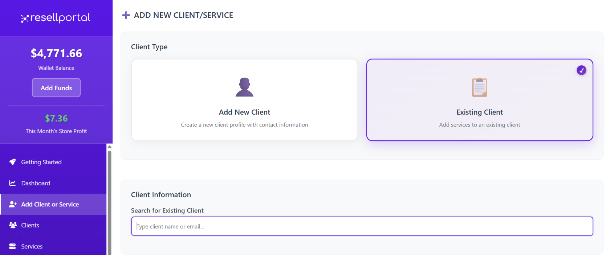This screenshot has height=255, width=610.
Task: Choose the Add New Client option
Action: (x=244, y=100)
